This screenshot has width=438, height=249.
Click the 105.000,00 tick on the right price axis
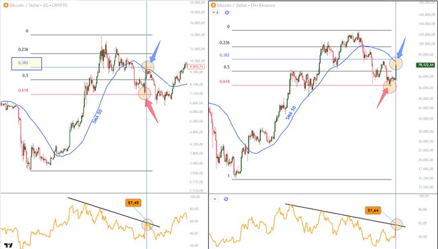tap(426, 44)
